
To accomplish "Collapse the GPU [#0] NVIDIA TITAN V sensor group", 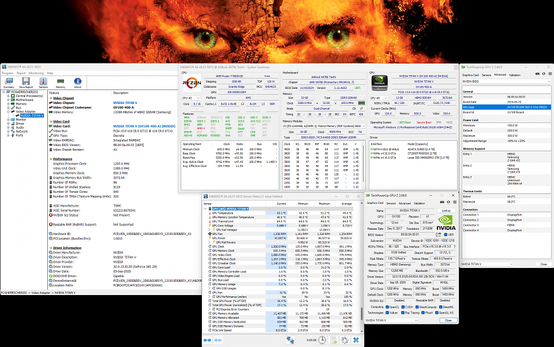I will [x=205, y=209].
